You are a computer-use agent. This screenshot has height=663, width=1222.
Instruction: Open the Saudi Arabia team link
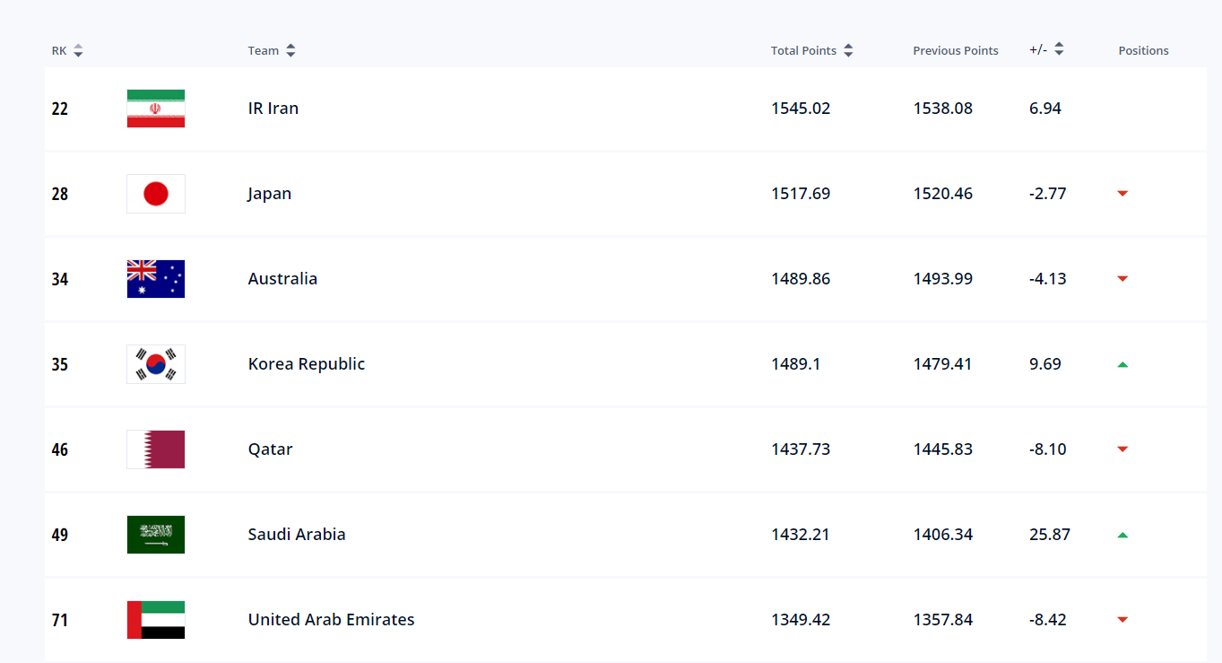297,535
